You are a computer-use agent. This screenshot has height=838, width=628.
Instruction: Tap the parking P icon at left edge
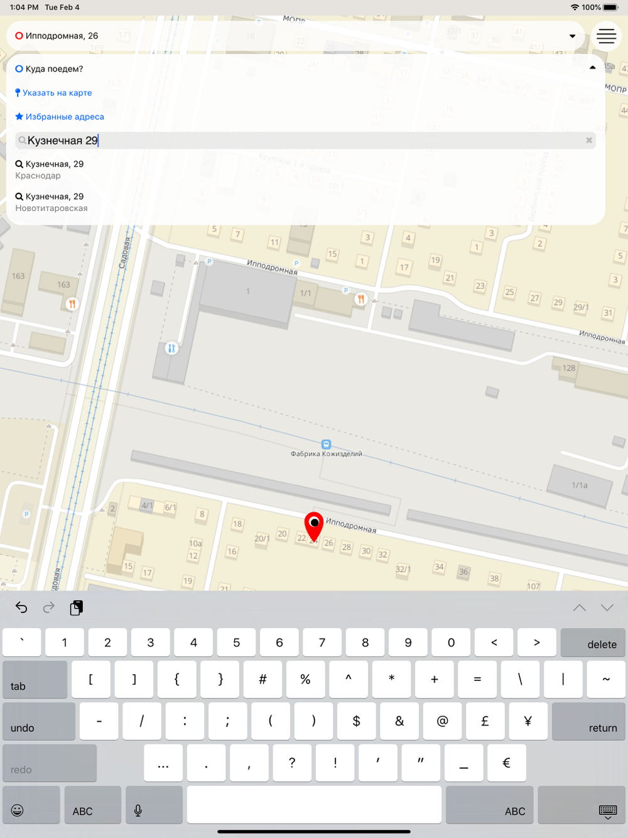[x=26, y=514]
